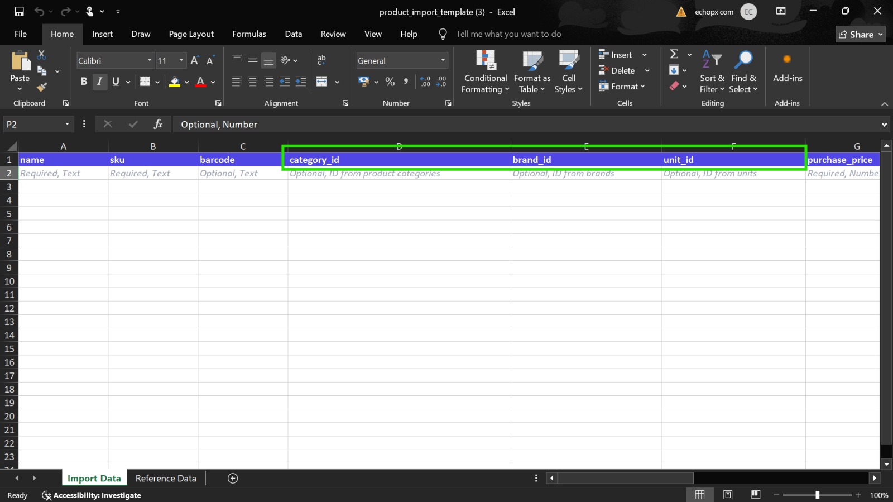Image resolution: width=893 pixels, height=502 pixels.
Task: Click the Wrap Text icon
Action: [x=321, y=60]
